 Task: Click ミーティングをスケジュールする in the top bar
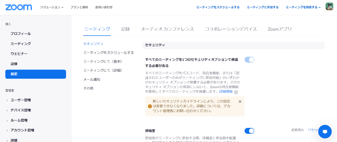(218, 7)
